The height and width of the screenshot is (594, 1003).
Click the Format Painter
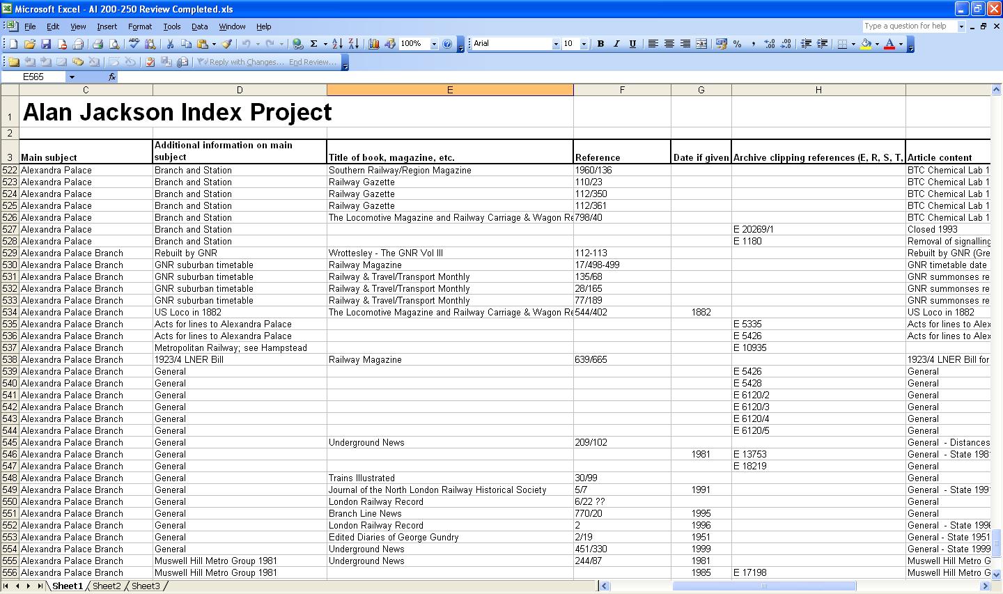coord(226,43)
